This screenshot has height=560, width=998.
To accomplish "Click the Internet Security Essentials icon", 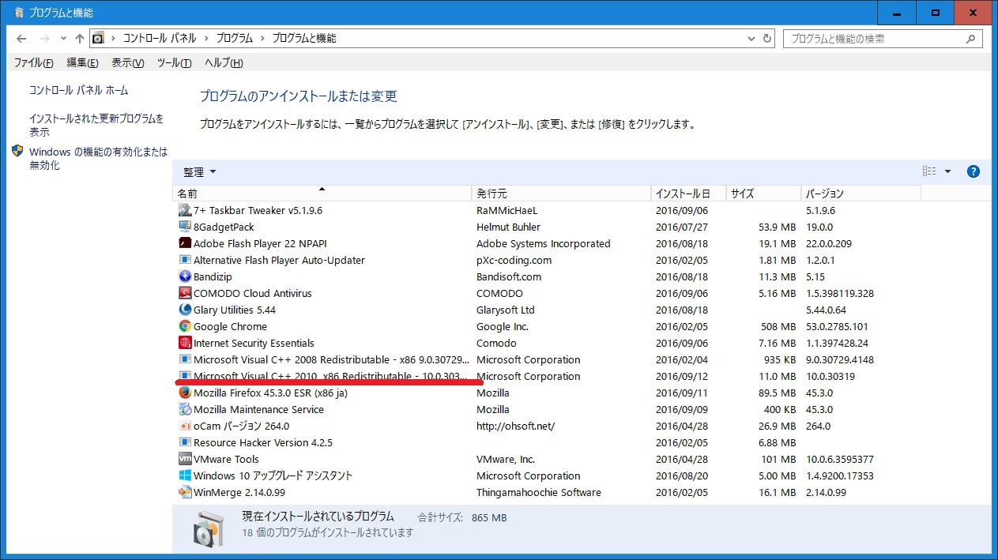I will point(185,344).
